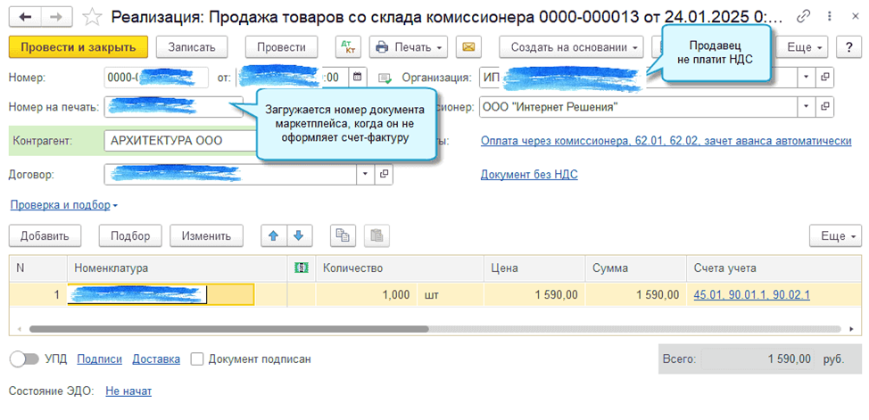Expand the Комиссионер dropdown arrow
Screen dimensions: 869x420
807,107
